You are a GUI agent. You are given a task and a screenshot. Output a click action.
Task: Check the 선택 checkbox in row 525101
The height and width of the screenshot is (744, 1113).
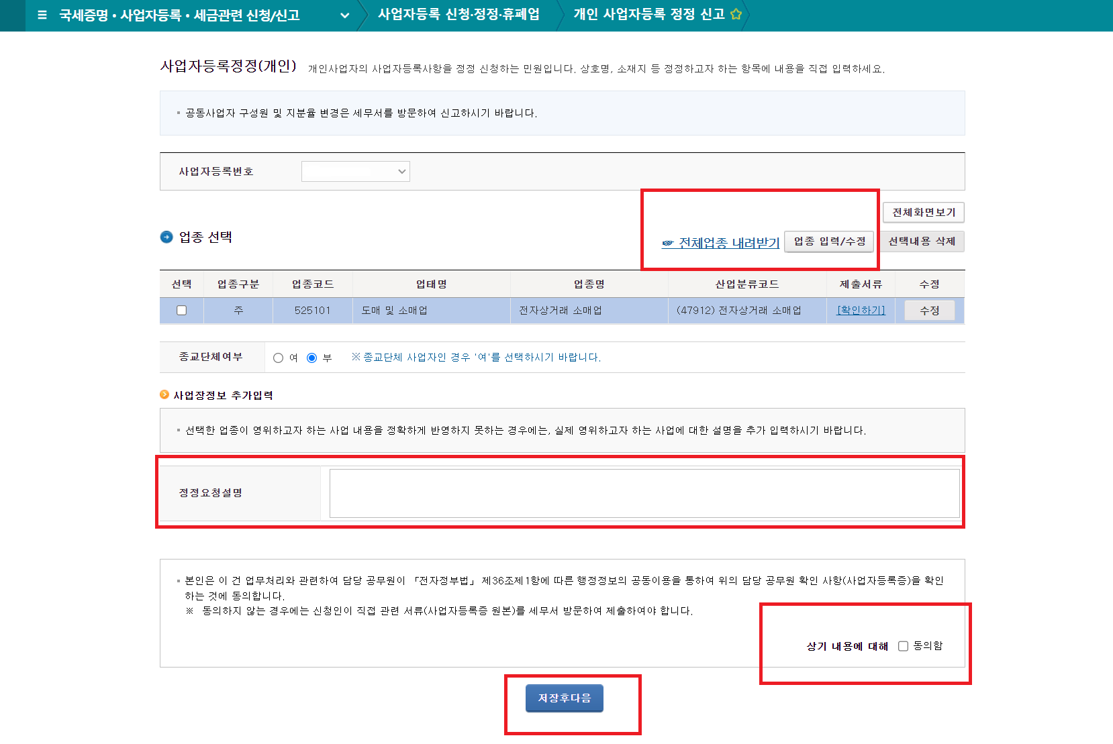pyautogui.click(x=181, y=310)
